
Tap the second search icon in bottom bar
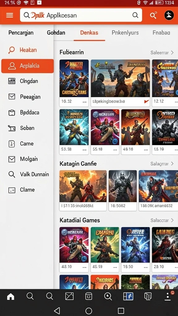pos(50,296)
